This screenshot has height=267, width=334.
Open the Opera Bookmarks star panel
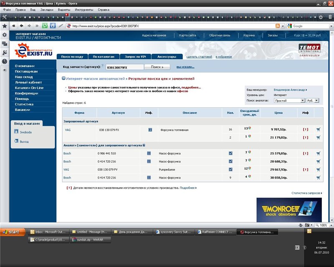(x=5, y=26)
